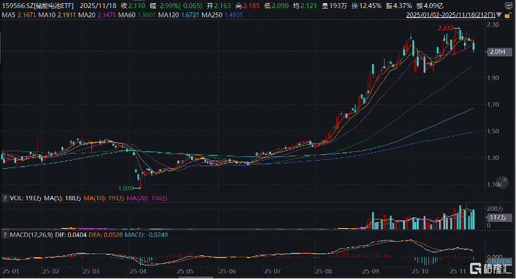Click the 1.070 low price marker
Screen dimensions: 516x279
point(126,187)
